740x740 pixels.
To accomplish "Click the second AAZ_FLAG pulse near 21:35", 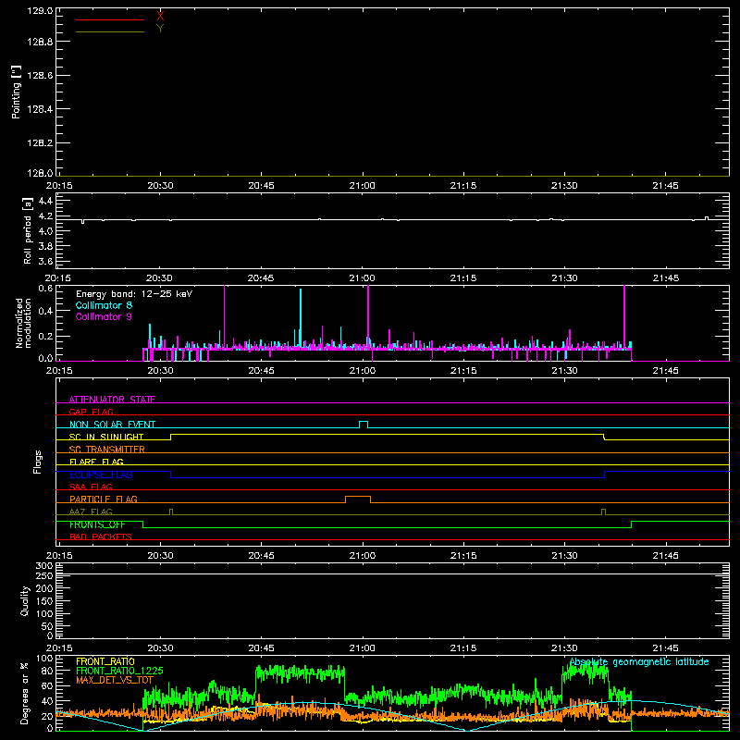I will (x=603, y=512).
